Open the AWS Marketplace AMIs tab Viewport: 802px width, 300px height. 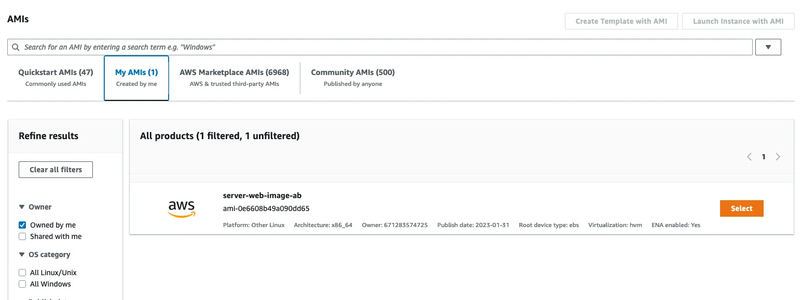[234, 78]
